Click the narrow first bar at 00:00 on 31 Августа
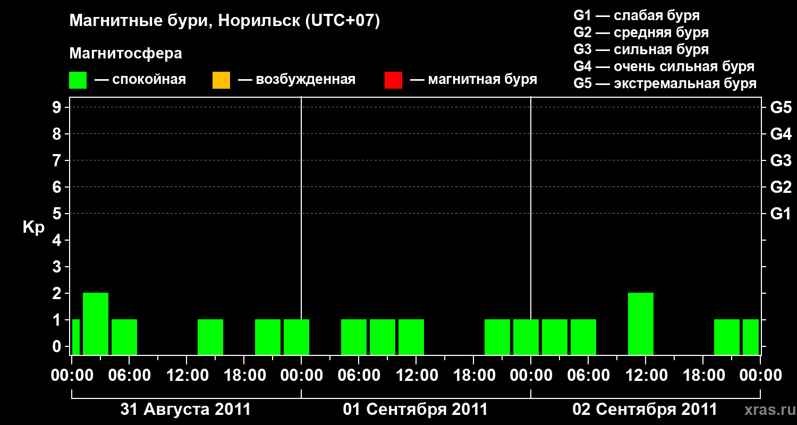The image size is (797, 425). click(75, 337)
